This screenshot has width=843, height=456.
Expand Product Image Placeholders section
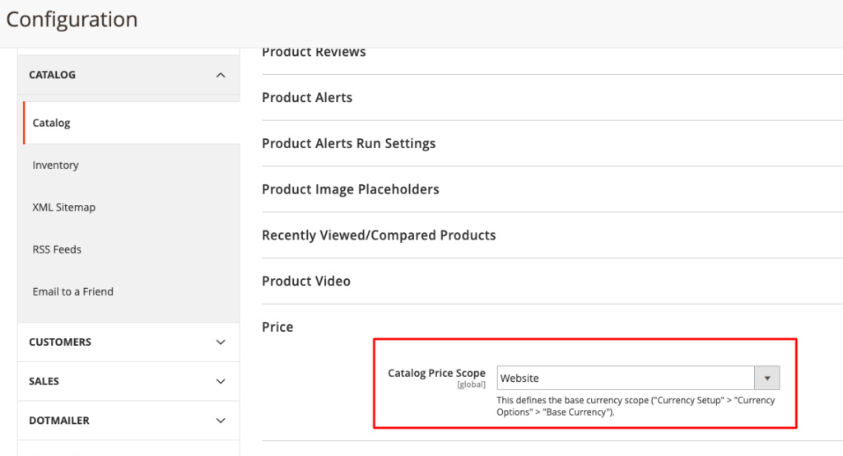point(350,189)
